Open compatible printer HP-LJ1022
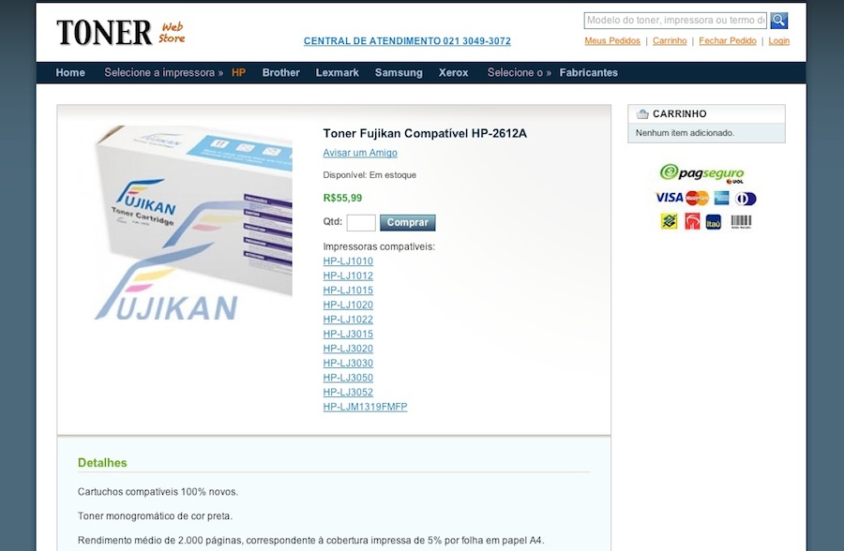 point(348,320)
